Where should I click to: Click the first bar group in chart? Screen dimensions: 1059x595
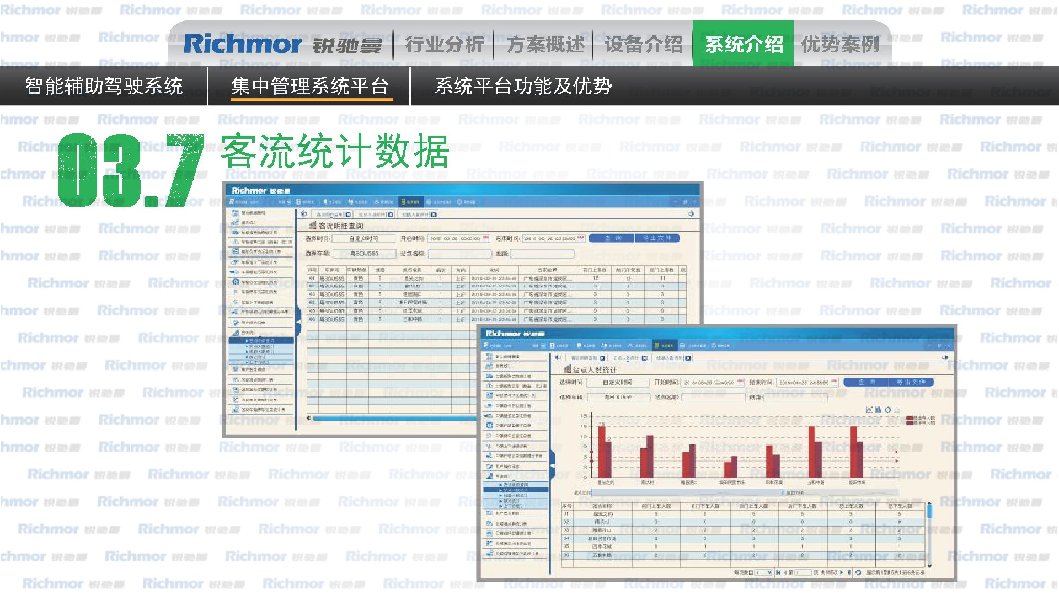click(x=605, y=451)
